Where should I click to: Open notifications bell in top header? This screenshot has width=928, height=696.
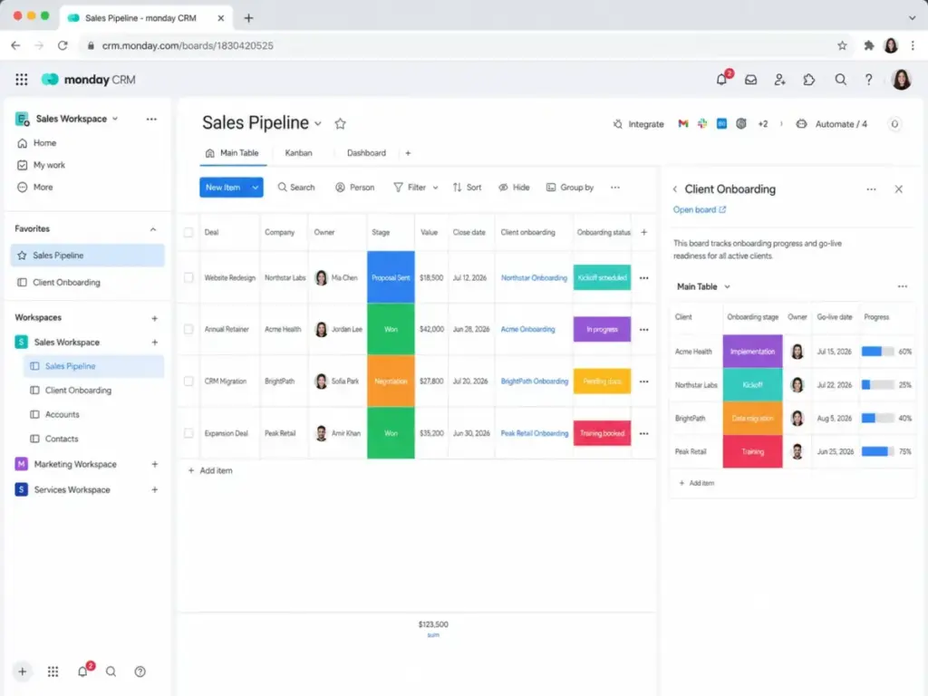pos(721,80)
